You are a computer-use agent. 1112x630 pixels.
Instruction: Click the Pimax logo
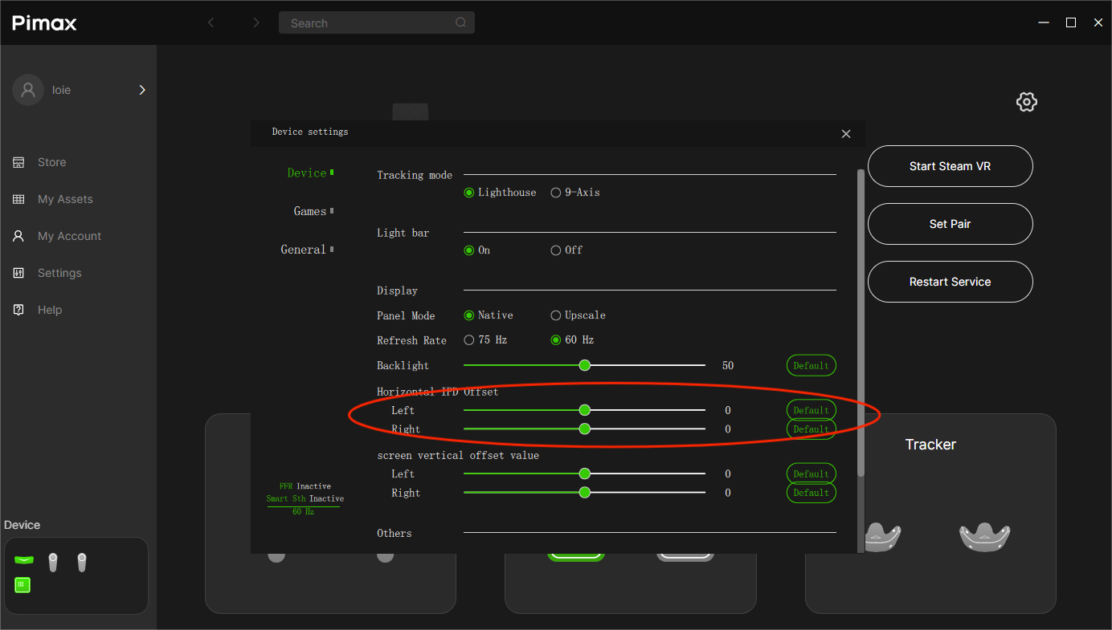coord(44,23)
